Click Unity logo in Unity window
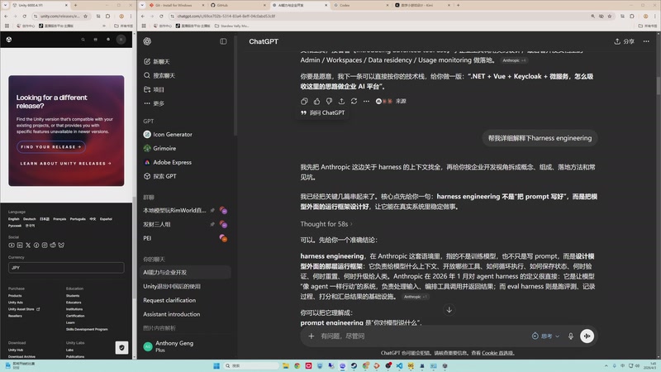This screenshot has height=372, width=661. point(9,39)
